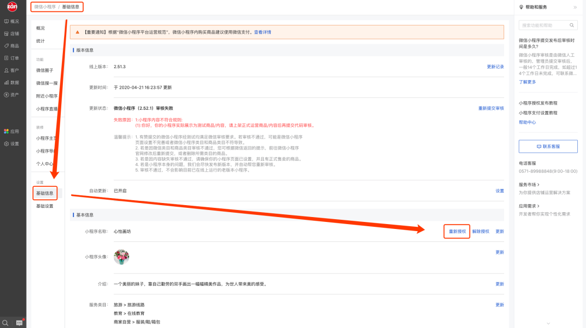Open 数据 in the main sidebar

(x=11, y=83)
